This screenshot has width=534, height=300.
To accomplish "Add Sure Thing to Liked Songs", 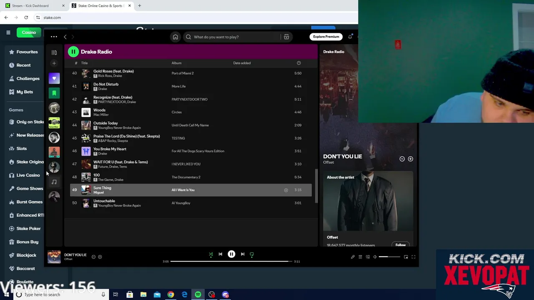I will 286,190.
